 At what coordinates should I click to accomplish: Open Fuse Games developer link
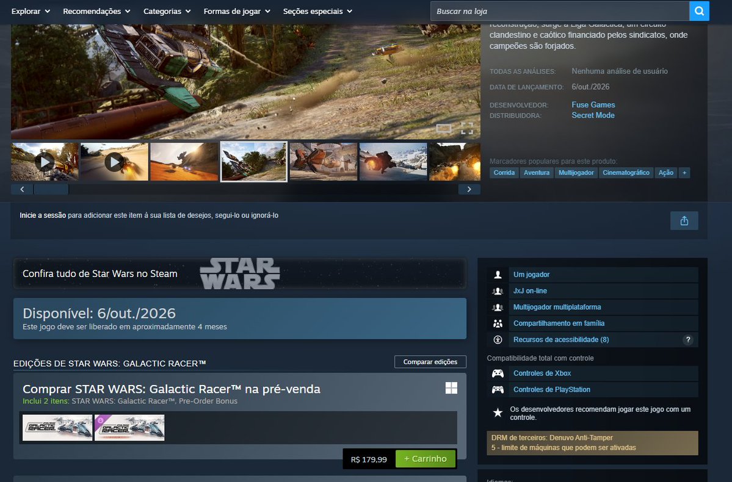(593, 105)
